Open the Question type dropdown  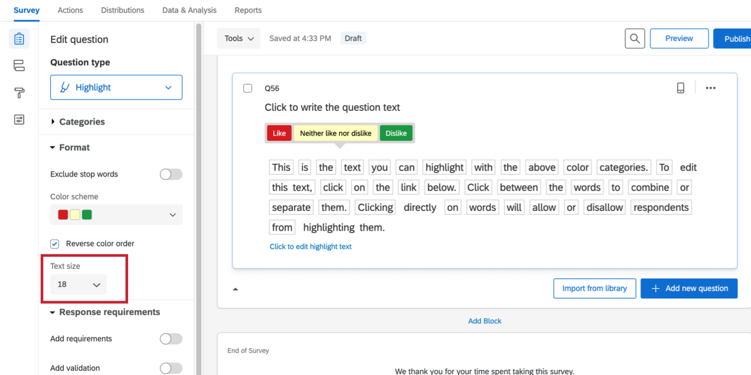click(x=116, y=87)
